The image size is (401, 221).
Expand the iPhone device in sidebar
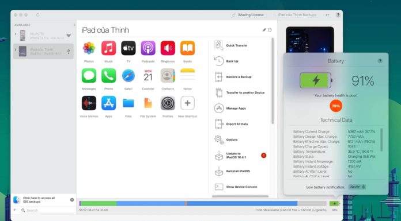pyautogui.click(x=16, y=34)
